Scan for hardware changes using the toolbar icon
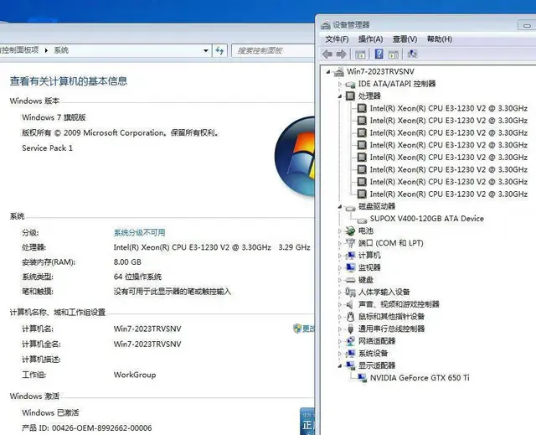 [x=413, y=54]
